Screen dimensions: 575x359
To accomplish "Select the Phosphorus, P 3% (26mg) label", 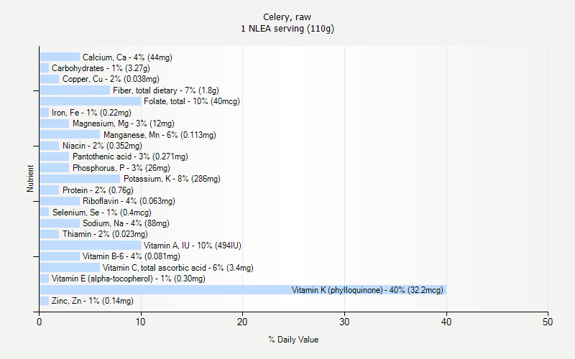I will point(121,168).
